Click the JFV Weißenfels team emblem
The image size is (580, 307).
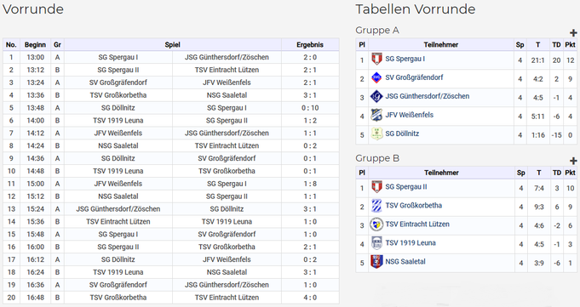[376, 116]
